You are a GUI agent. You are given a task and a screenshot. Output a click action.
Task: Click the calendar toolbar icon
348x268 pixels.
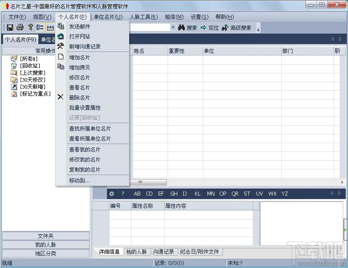point(50,27)
